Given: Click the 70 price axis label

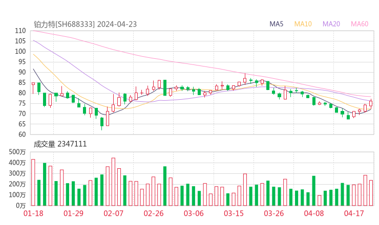Looking at the screenshot, I should tap(22, 114).
